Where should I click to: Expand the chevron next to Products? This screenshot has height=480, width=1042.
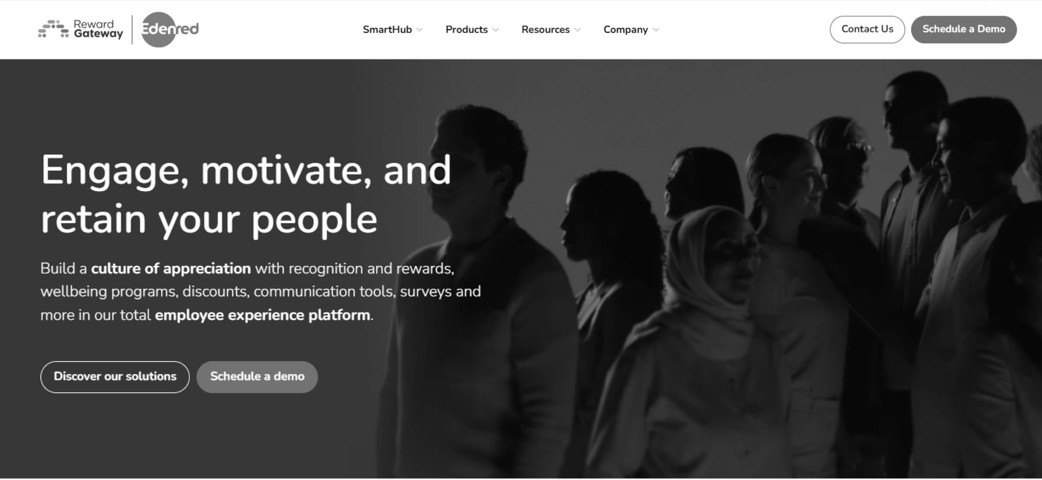(496, 29)
